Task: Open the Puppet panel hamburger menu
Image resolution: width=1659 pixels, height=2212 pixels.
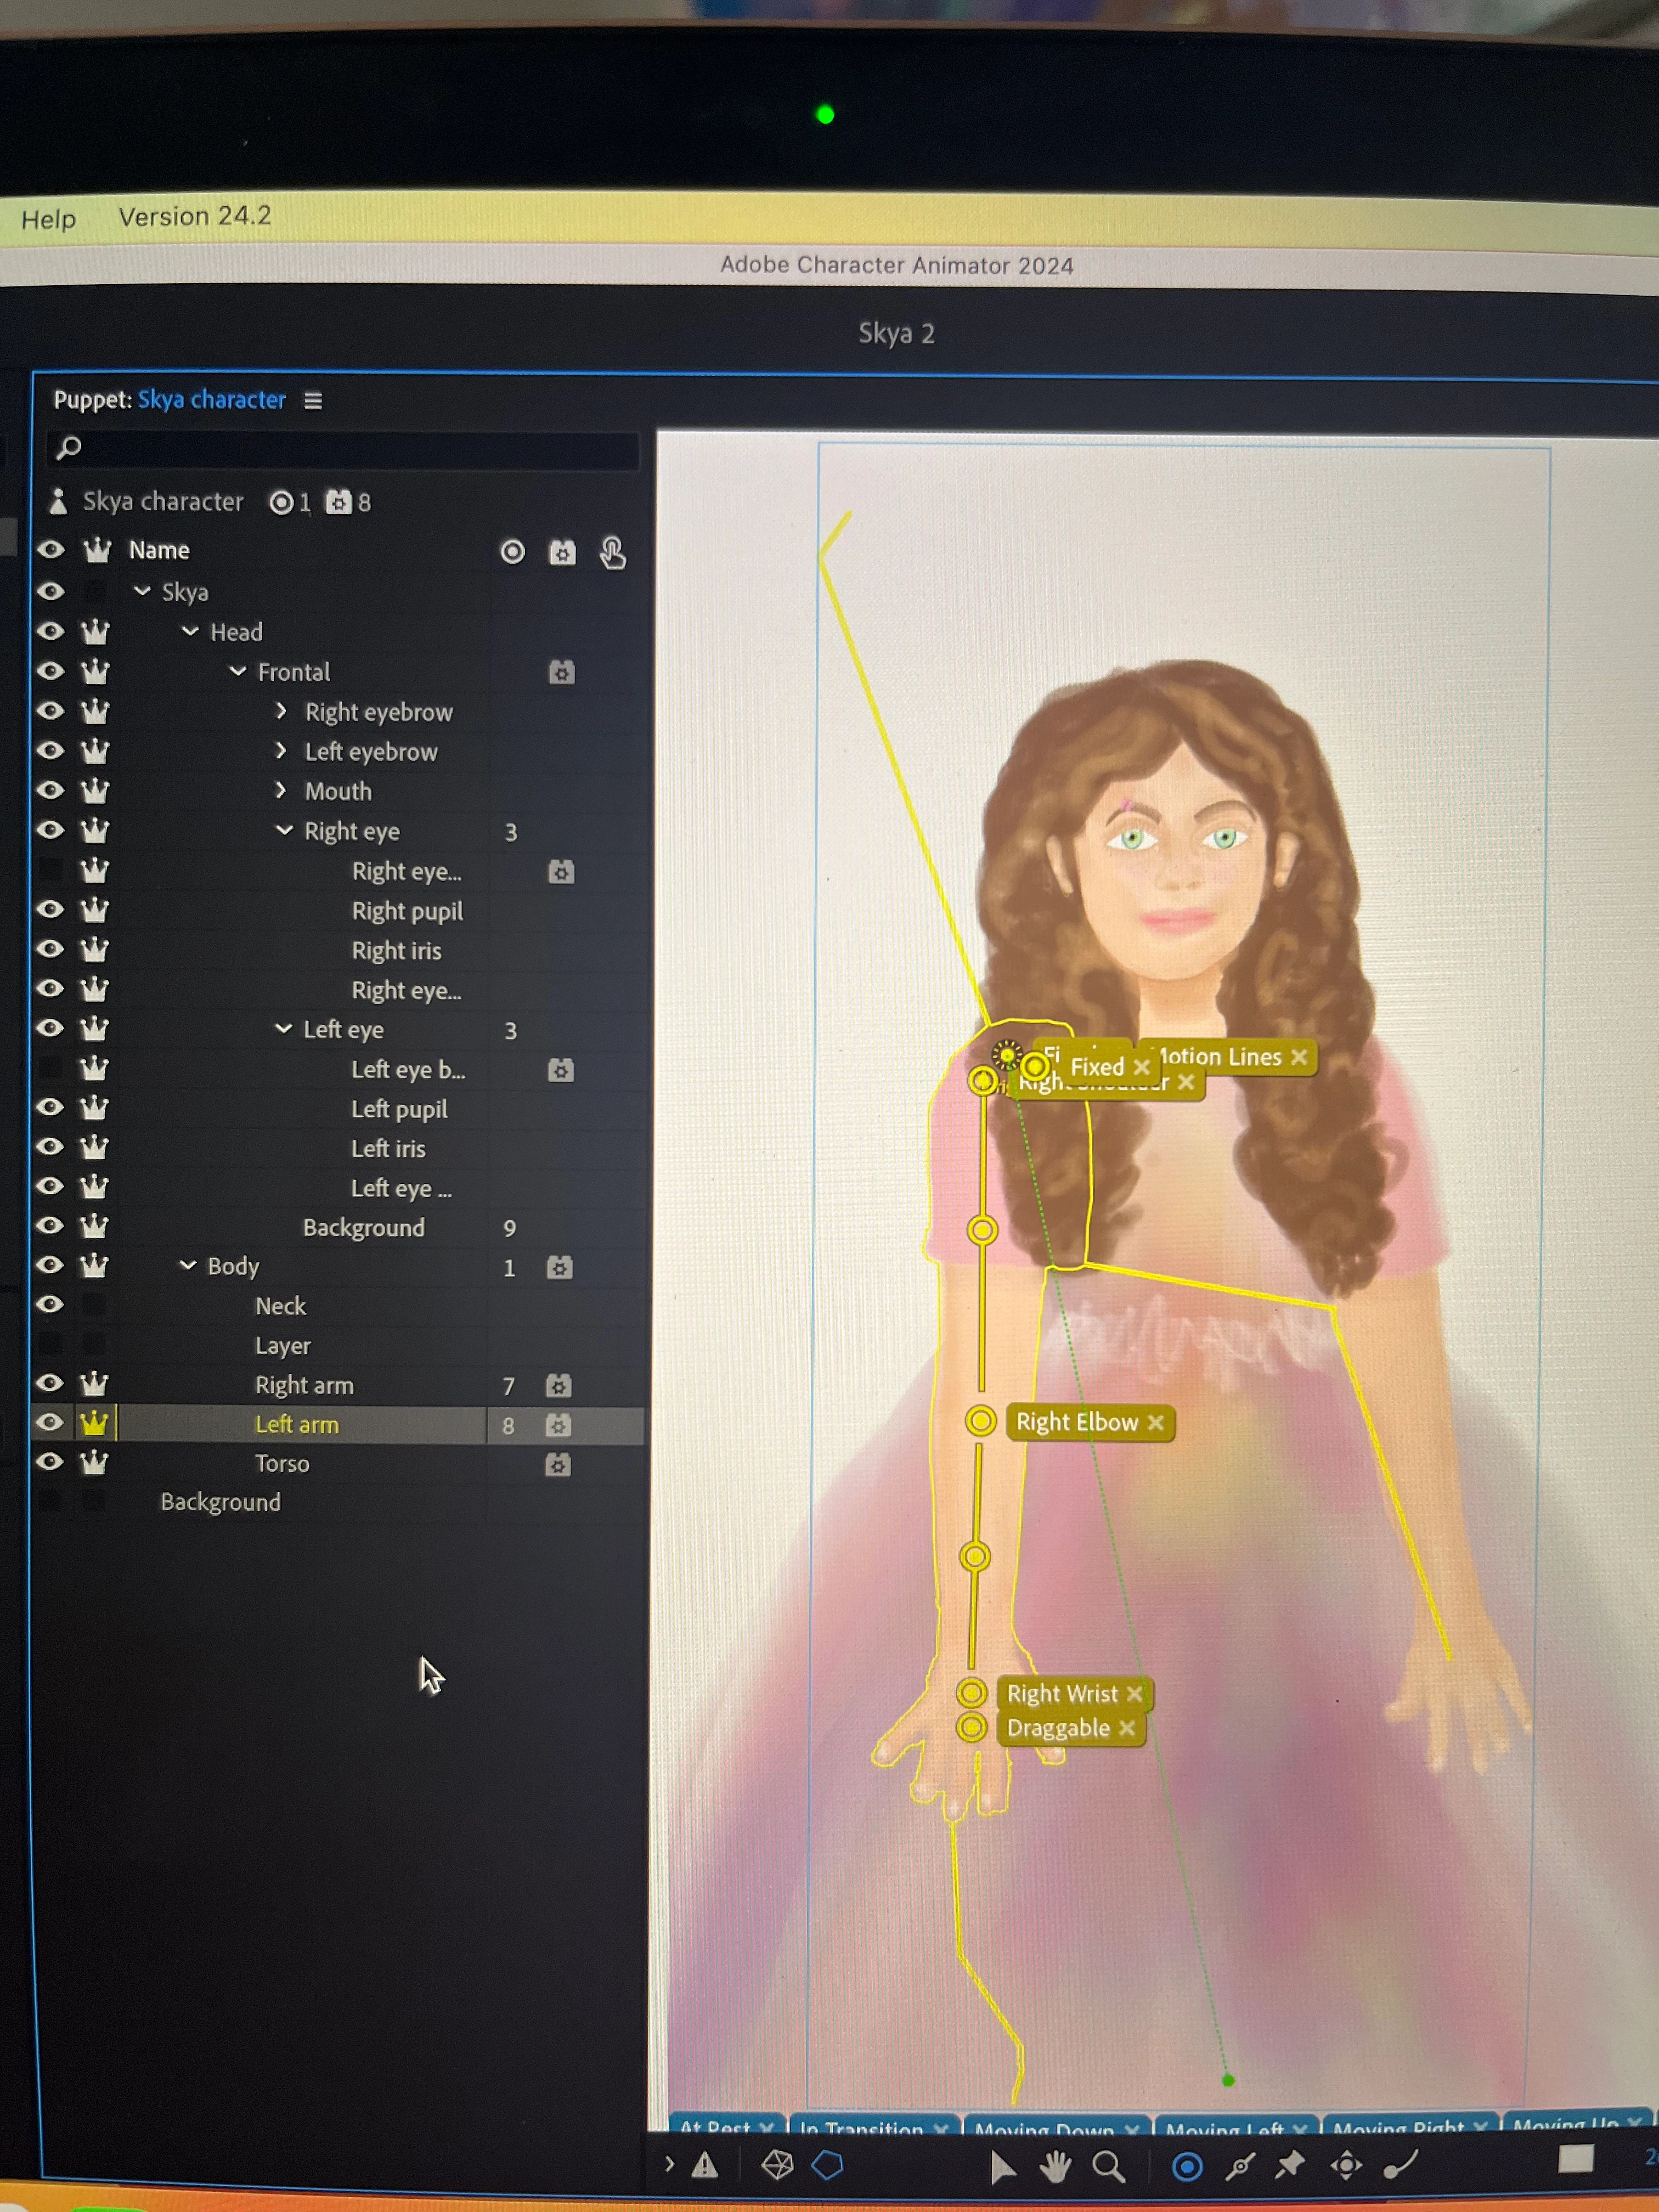Action: point(313,401)
